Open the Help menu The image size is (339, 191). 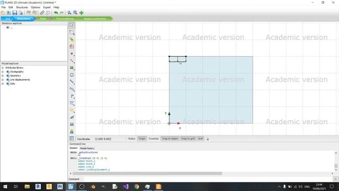pyautogui.click(x=56, y=7)
